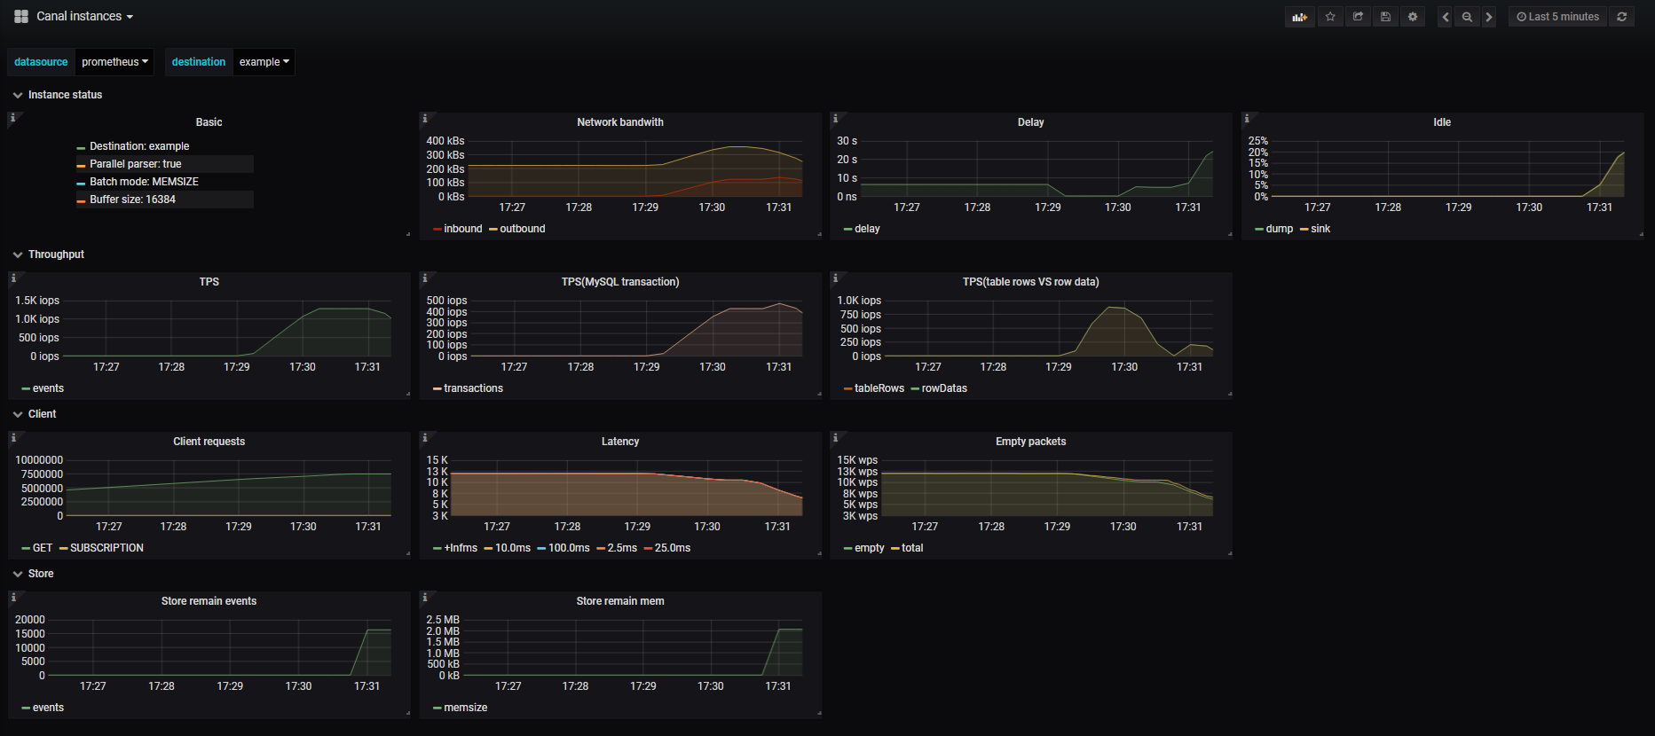The height and width of the screenshot is (736, 1655).
Task: Toggle 10.0ms series in Latency legend
Action: tap(513, 548)
